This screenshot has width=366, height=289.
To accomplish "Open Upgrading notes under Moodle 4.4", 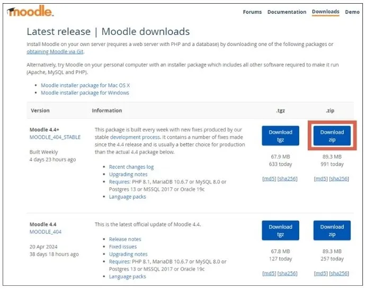I will click(128, 254).
